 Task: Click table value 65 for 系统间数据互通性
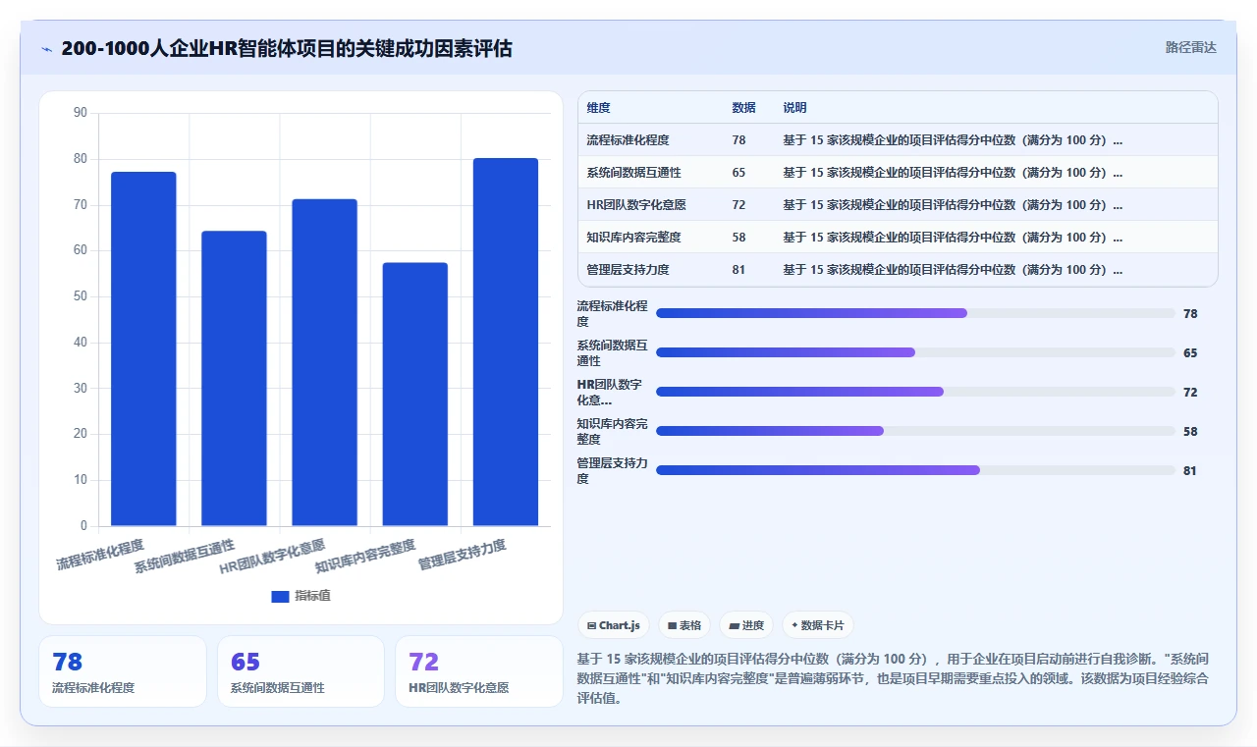(x=738, y=173)
